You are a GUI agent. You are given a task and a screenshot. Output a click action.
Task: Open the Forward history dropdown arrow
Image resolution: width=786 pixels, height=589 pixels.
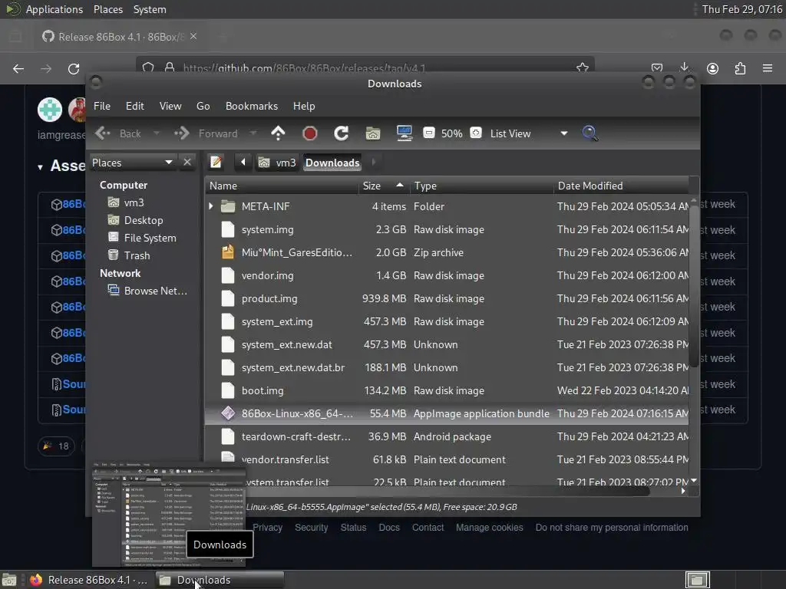click(253, 133)
